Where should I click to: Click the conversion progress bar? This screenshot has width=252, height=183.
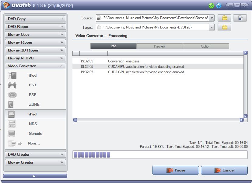pos(160,155)
